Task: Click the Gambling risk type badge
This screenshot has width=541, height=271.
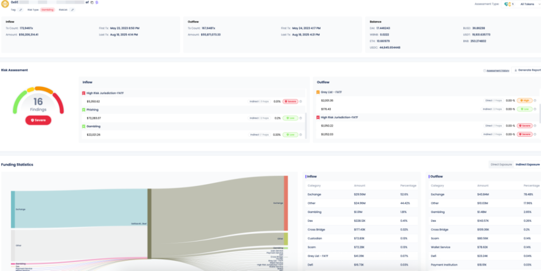Action: tap(48, 10)
